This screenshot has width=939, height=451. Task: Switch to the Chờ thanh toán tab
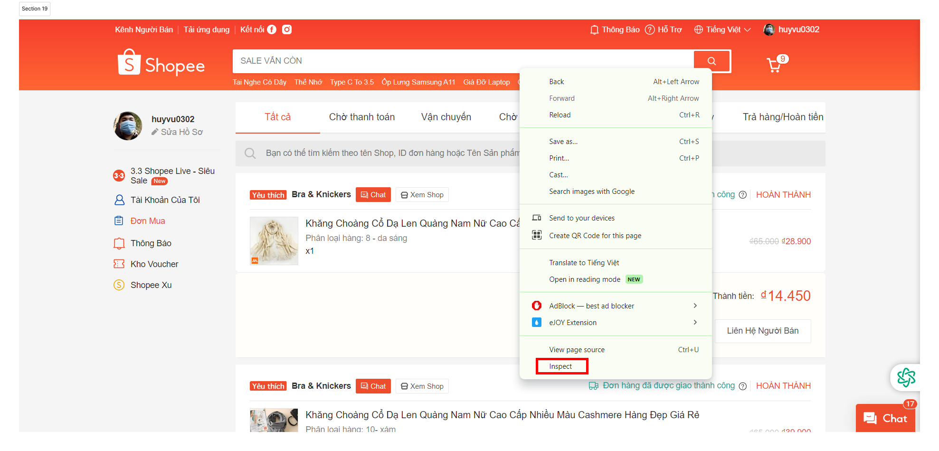(362, 117)
